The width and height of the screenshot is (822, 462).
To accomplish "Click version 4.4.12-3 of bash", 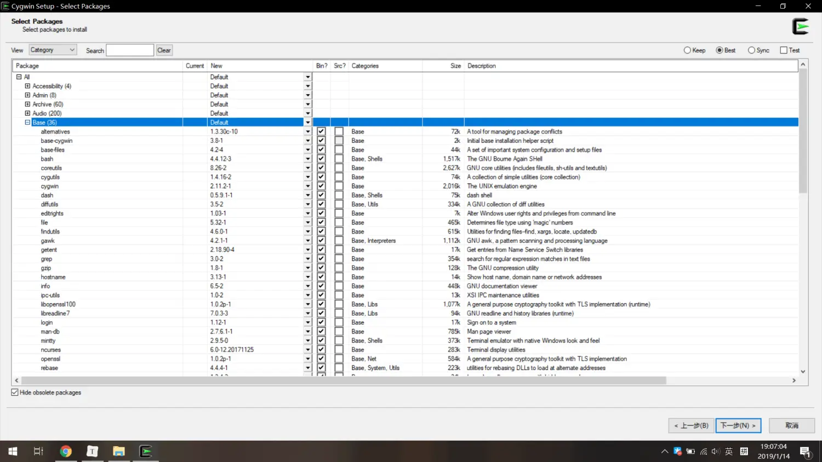I will (221, 159).
